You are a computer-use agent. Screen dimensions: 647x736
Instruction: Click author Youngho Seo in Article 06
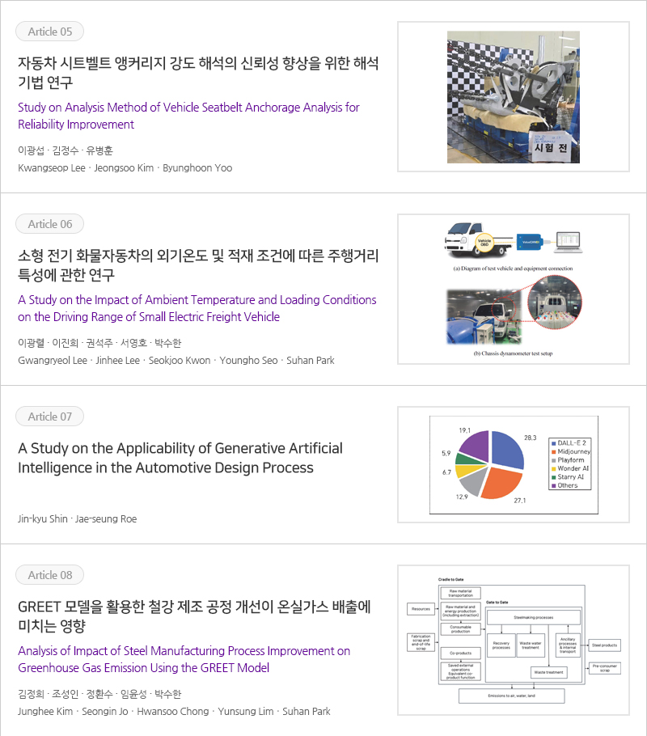(248, 360)
